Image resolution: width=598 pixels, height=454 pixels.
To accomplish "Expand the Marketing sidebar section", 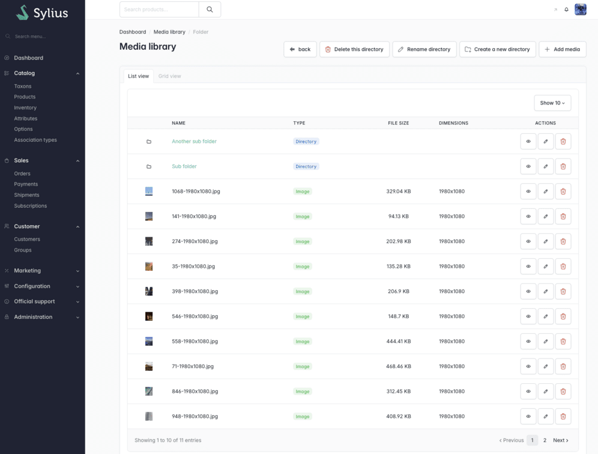I will pyautogui.click(x=43, y=270).
